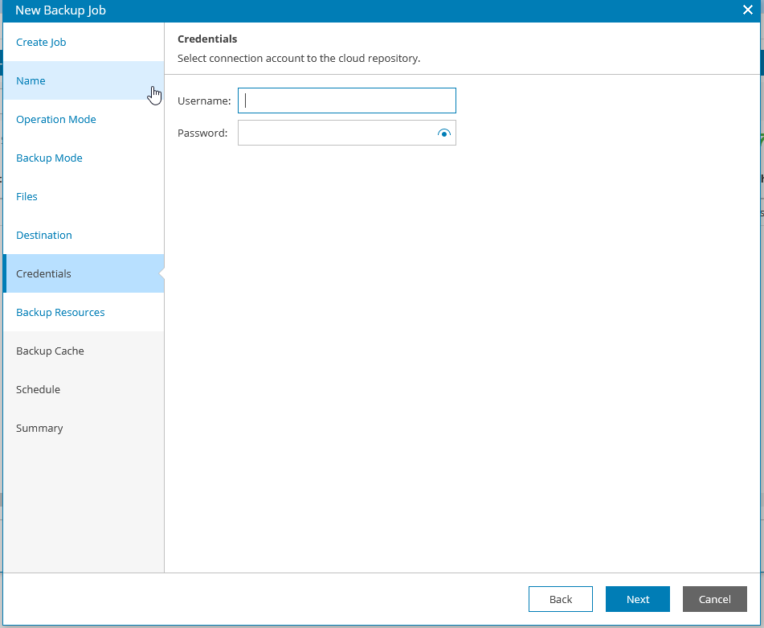The width and height of the screenshot is (764, 628).
Task: Toggle password visibility with the eye icon
Action: click(x=443, y=133)
